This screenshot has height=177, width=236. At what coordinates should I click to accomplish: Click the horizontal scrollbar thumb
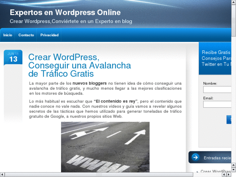tap(99, 175)
